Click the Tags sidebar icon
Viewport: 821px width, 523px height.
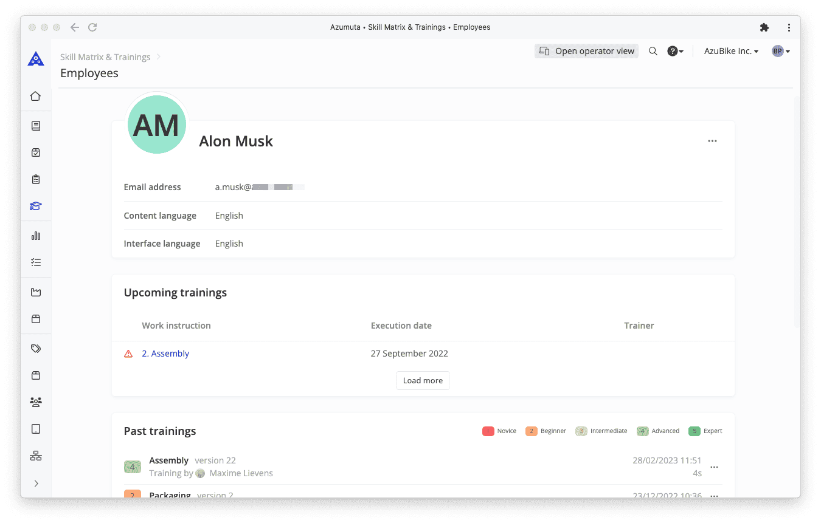(x=36, y=348)
